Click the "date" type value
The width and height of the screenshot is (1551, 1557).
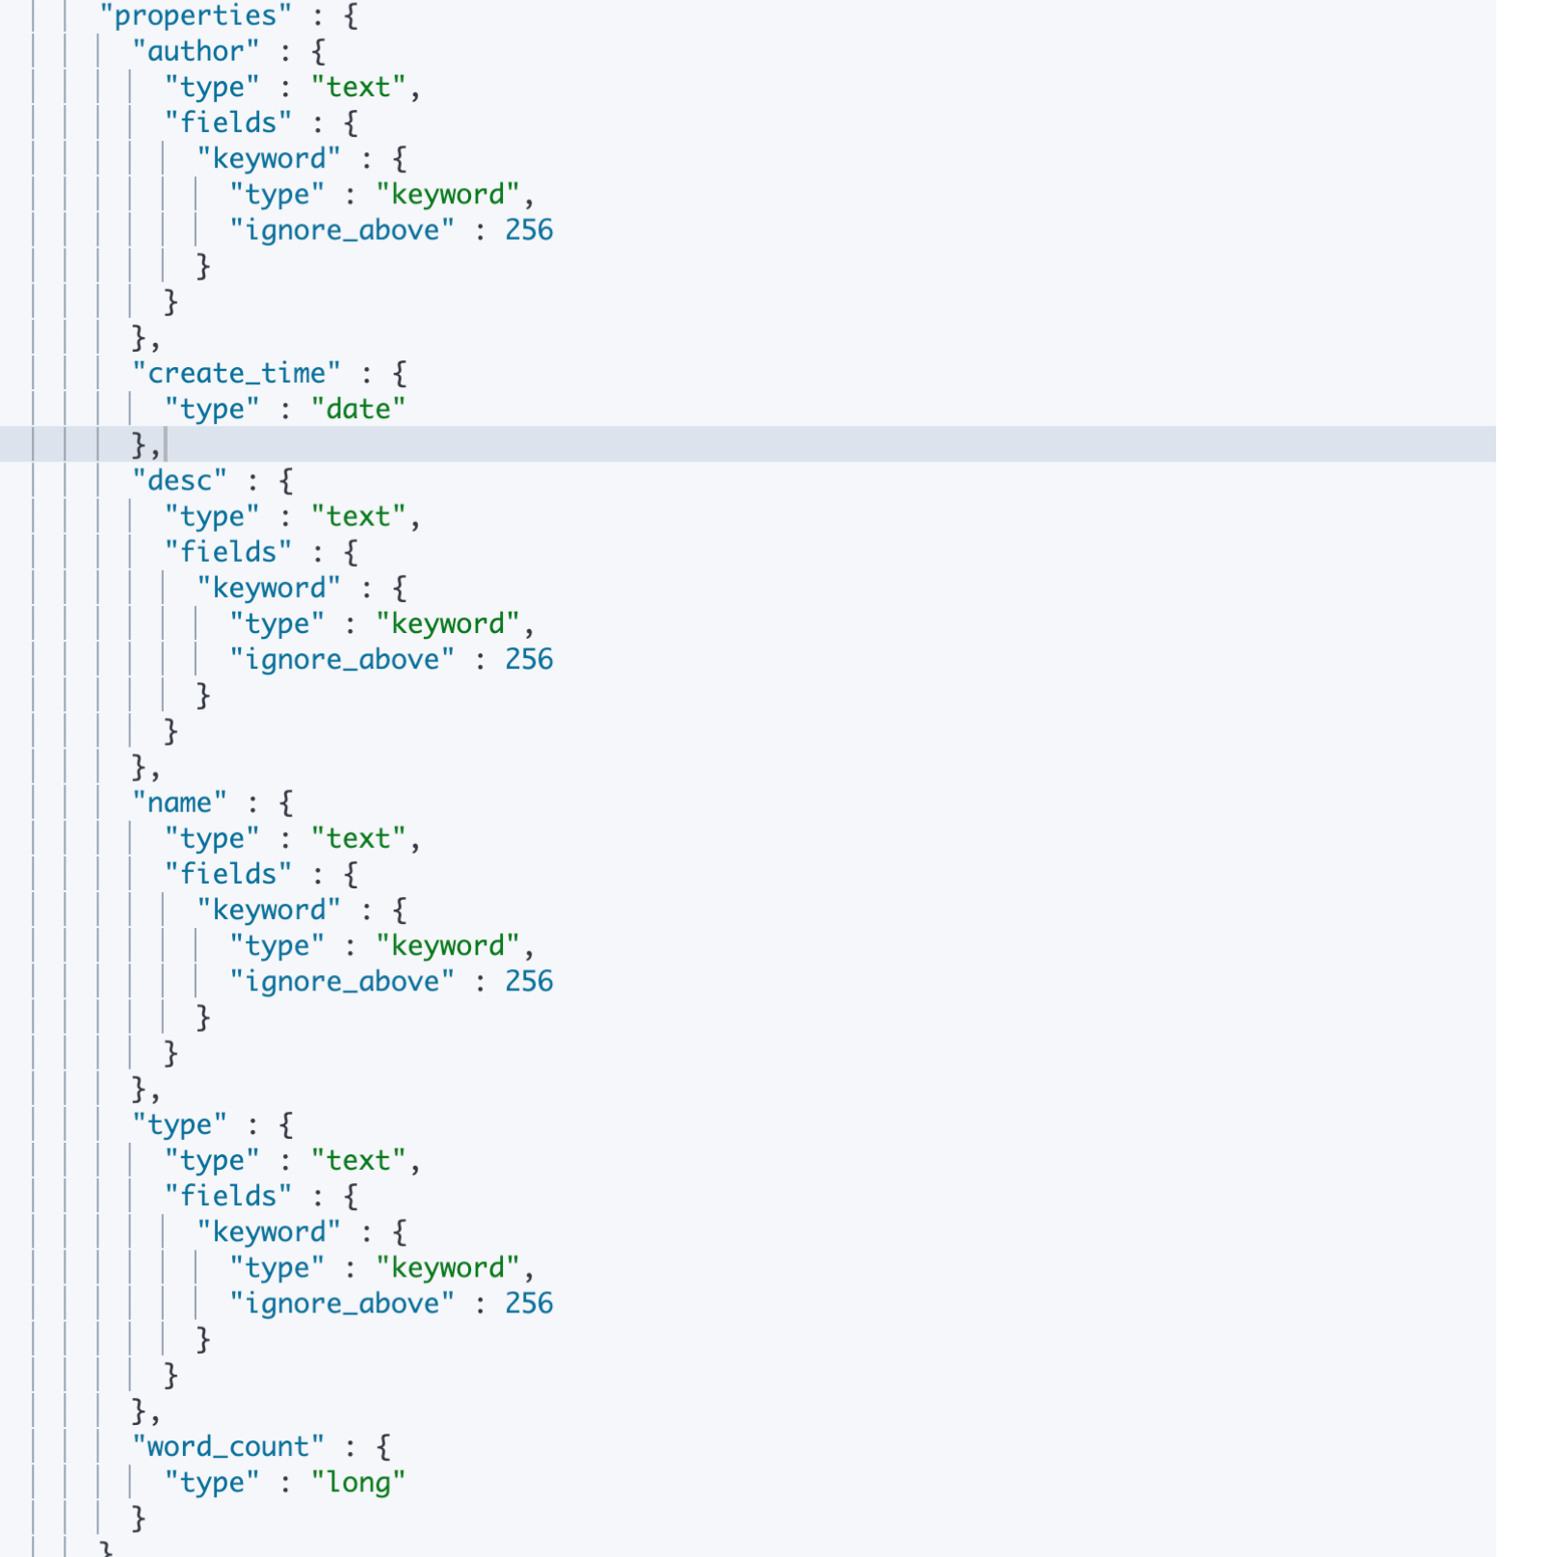(357, 409)
